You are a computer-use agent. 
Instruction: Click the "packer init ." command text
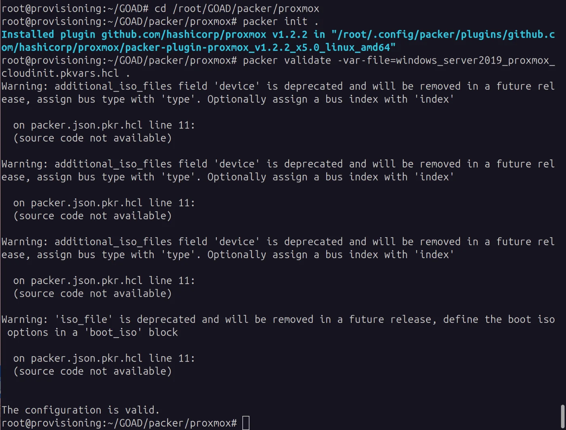[x=281, y=21]
